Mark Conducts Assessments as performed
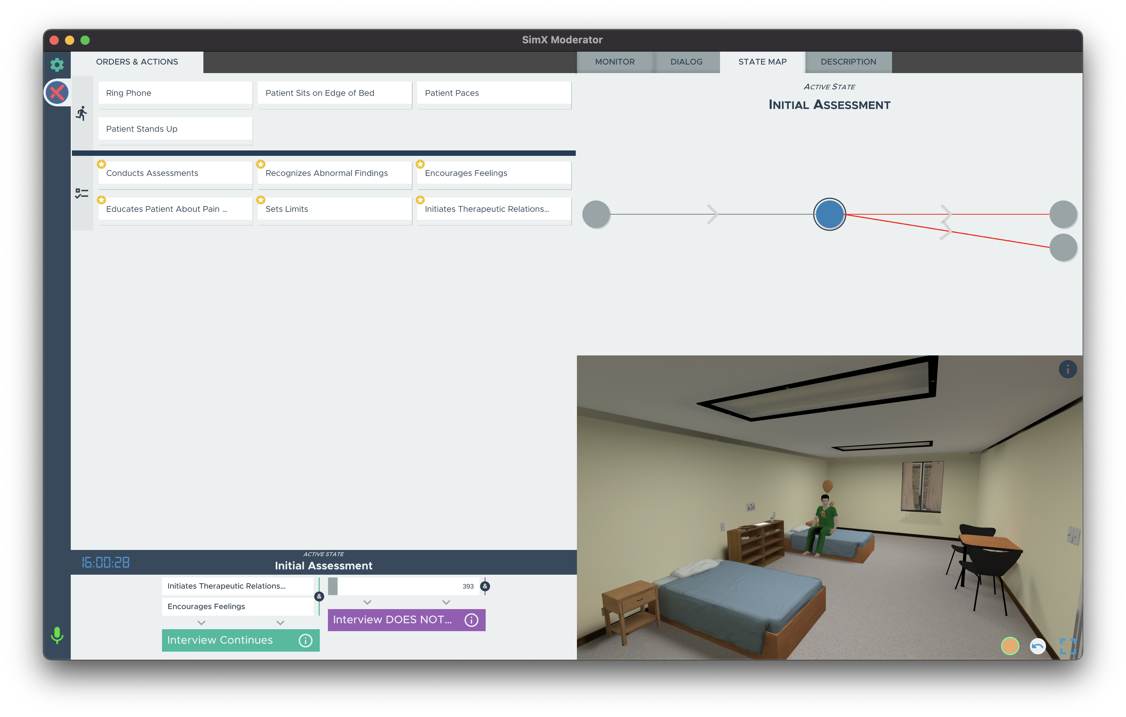Viewport: 1126px width, 717px height. tap(175, 173)
